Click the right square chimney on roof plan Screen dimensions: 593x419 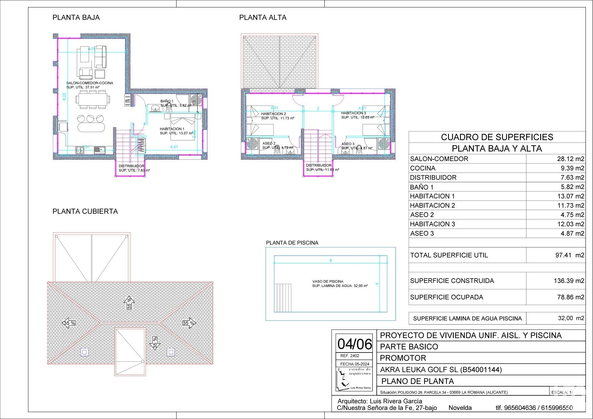tap(171, 352)
